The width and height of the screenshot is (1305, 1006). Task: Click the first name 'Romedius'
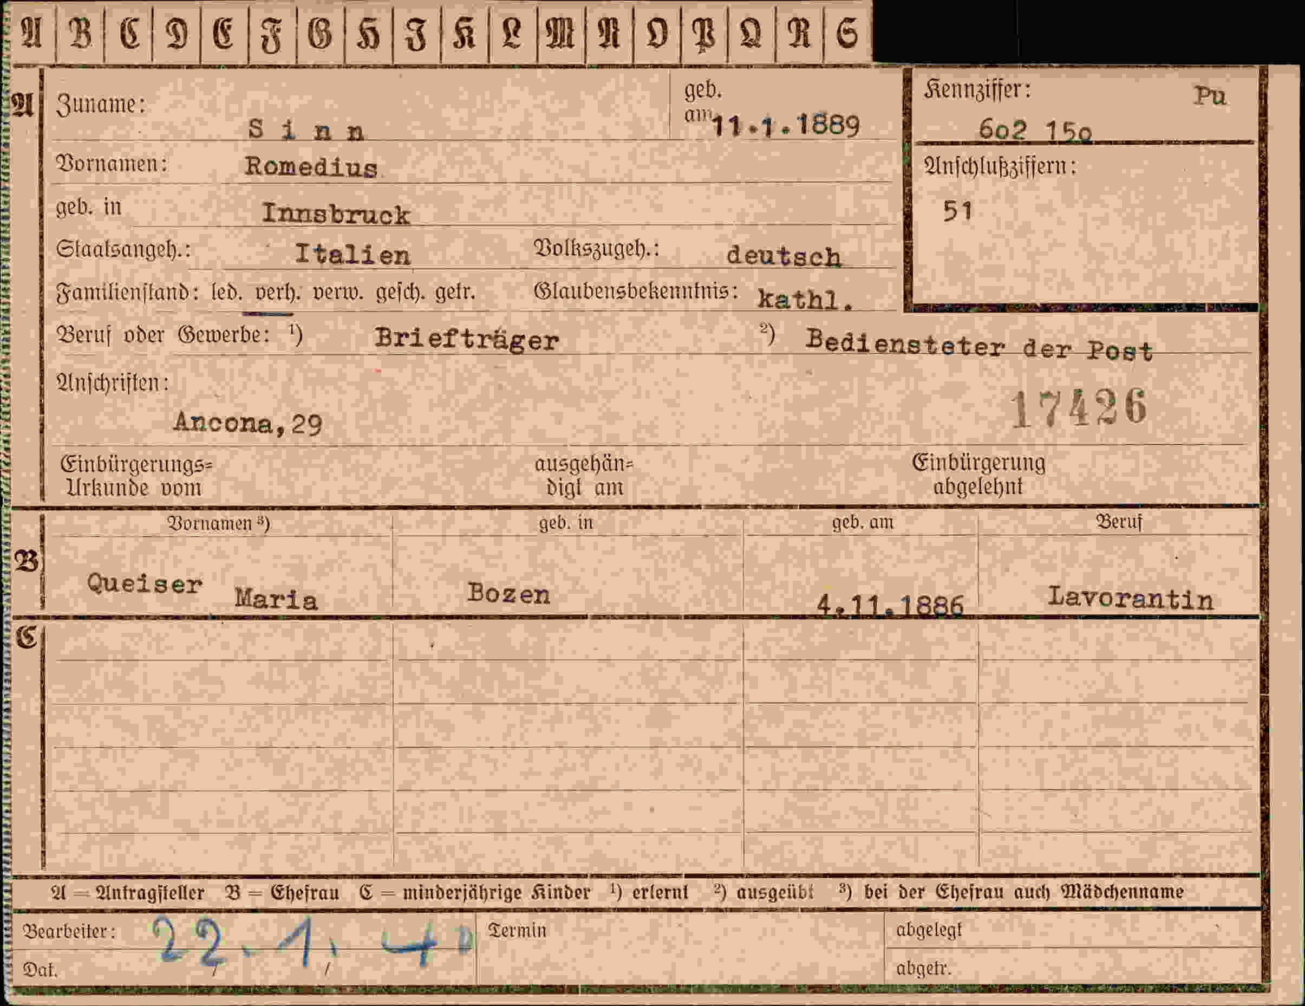pyautogui.click(x=311, y=167)
